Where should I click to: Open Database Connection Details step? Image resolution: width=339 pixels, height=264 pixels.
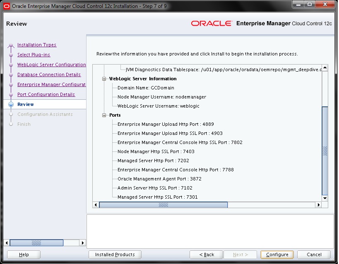click(x=49, y=74)
